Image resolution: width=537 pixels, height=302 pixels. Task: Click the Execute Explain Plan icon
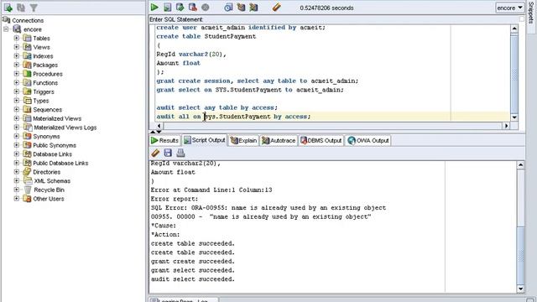coord(241,8)
